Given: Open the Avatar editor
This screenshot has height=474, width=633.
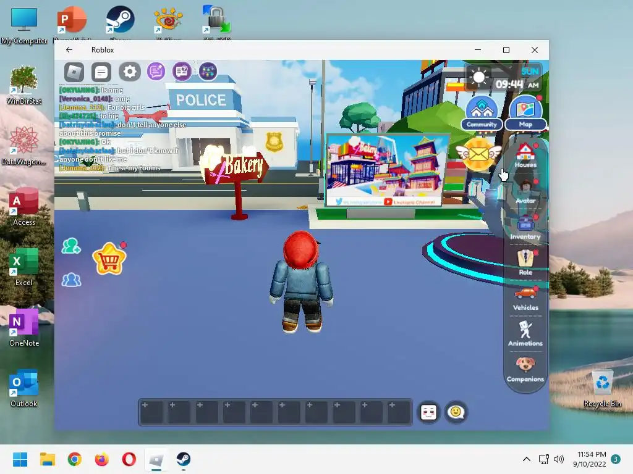Looking at the screenshot, I should point(525,192).
